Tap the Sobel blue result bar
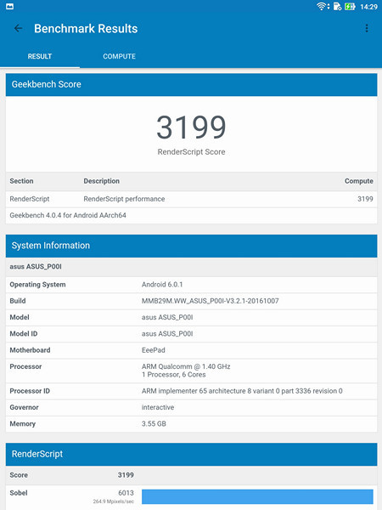Screen dimensions: 382x510 (257, 497)
